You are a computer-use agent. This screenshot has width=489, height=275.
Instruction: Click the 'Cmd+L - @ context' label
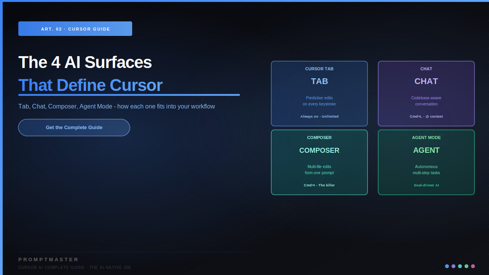coord(426,117)
